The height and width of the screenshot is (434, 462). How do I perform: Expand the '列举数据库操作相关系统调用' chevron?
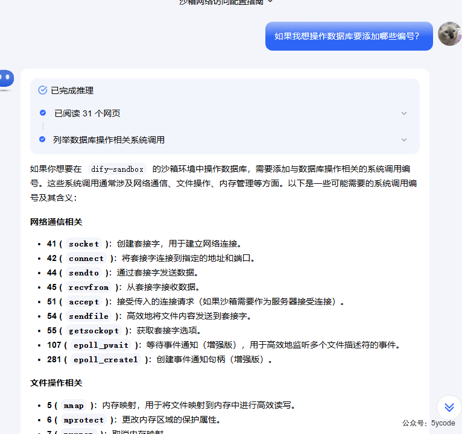pyautogui.click(x=404, y=140)
